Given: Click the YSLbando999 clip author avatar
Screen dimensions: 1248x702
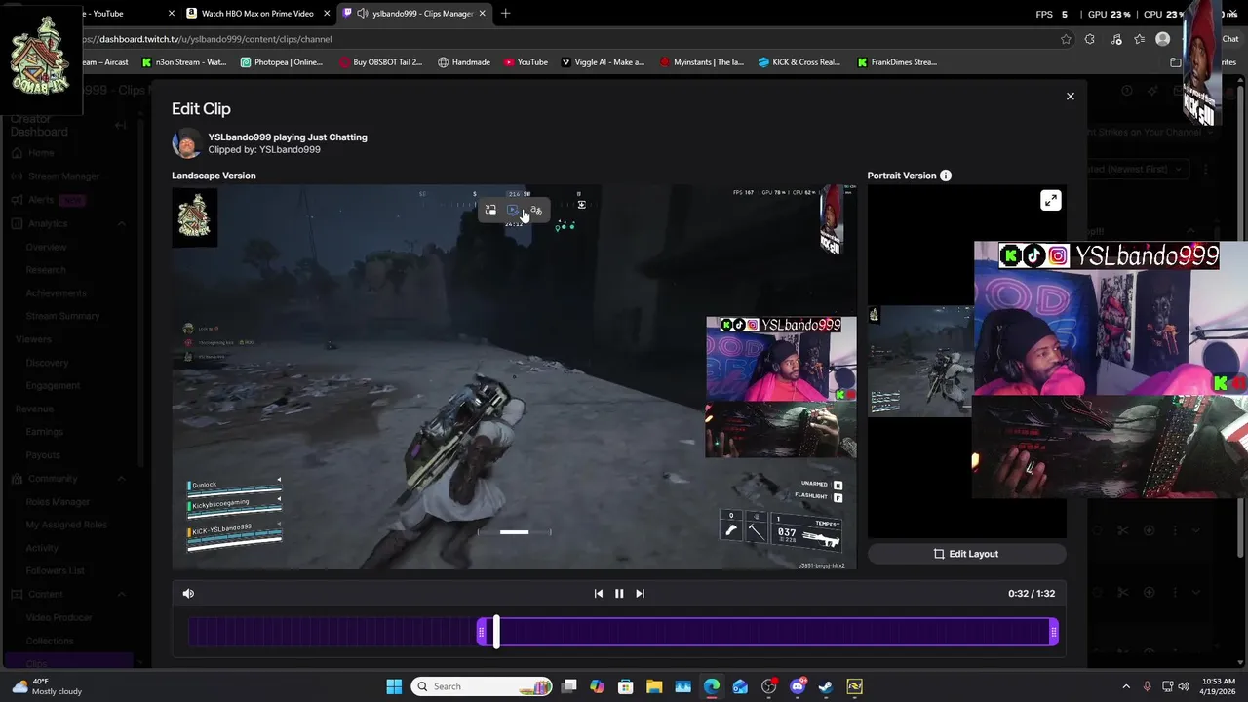Looking at the screenshot, I should pos(186,143).
